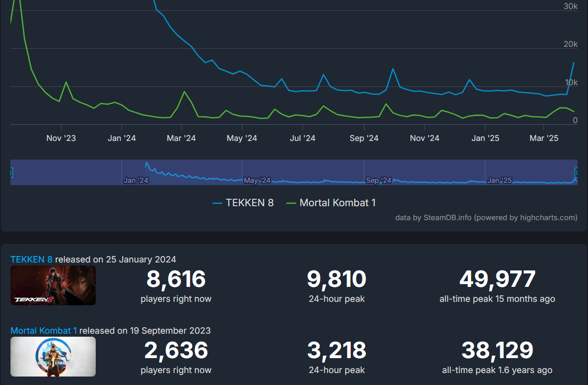Open the Mortal Kombat 1 game link

pyautogui.click(x=43, y=330)
